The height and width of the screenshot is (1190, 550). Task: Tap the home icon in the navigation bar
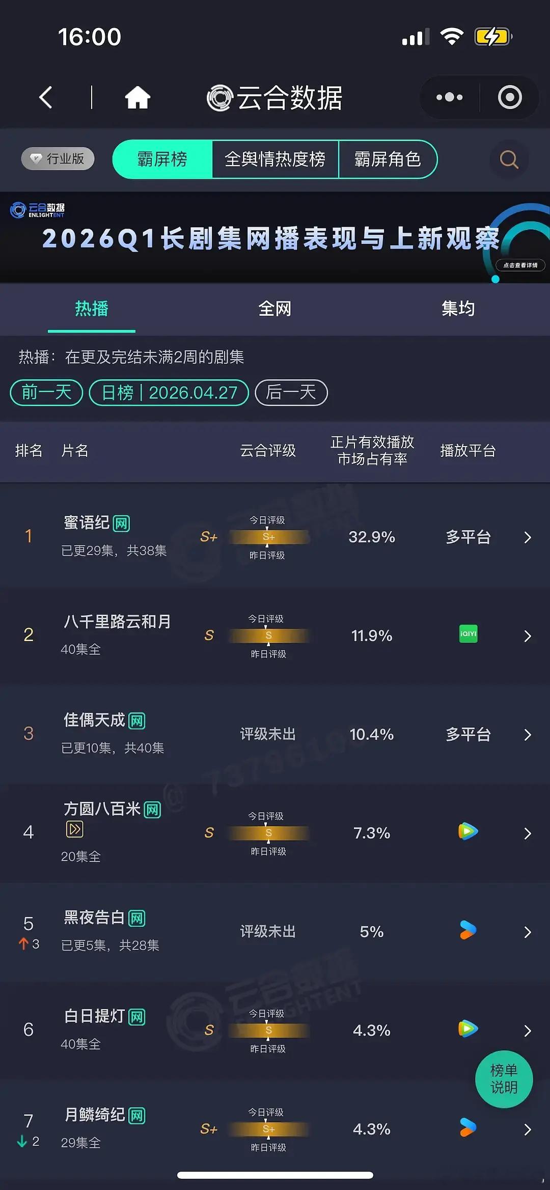coord(137,97)
